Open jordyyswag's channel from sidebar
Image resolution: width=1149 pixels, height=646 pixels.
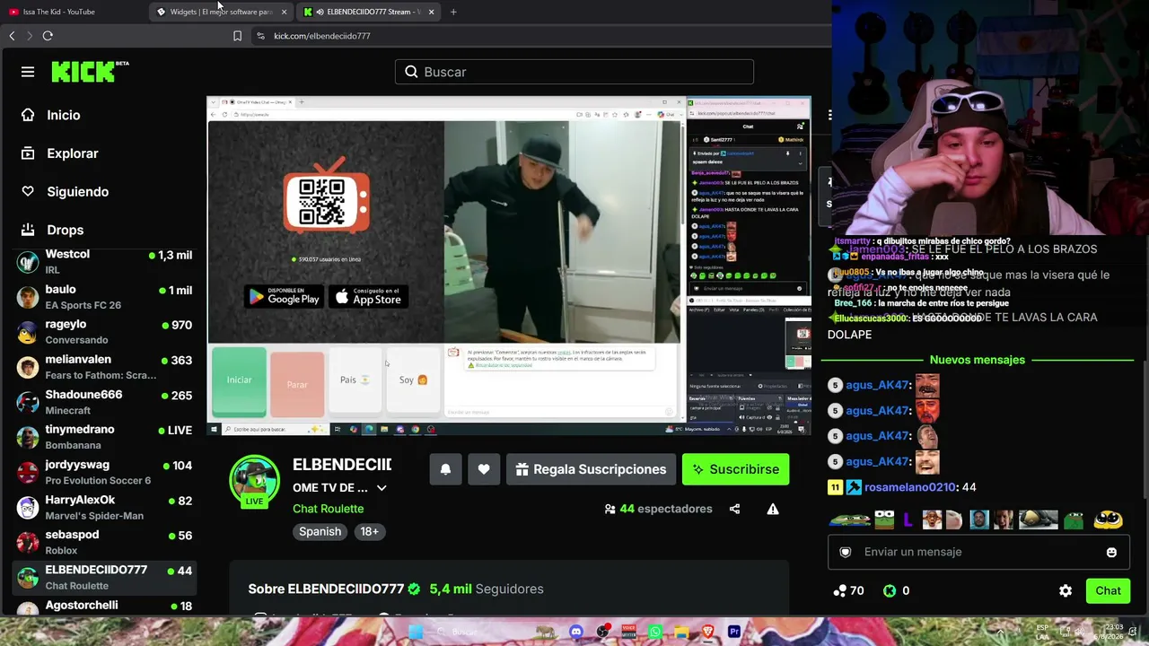105,472
